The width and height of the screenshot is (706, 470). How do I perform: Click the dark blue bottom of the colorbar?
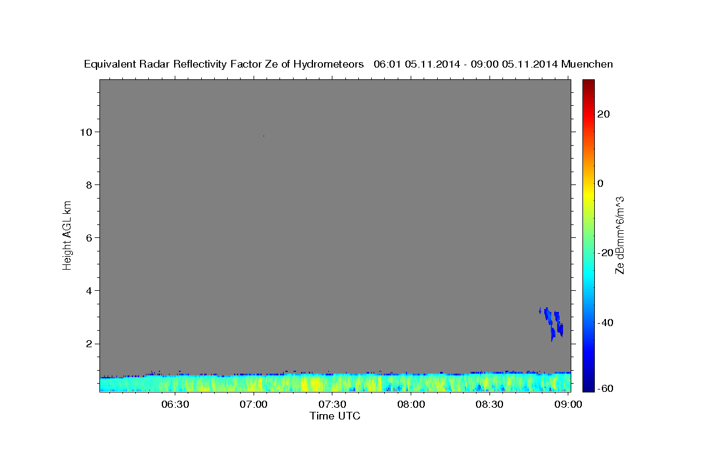pos(589,387)
